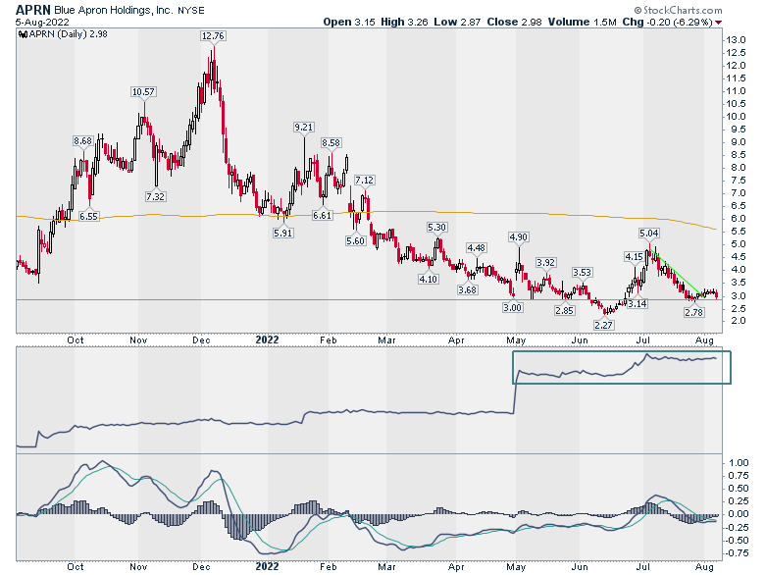Click the date '5-Aug-2022'

coord(42,23)
